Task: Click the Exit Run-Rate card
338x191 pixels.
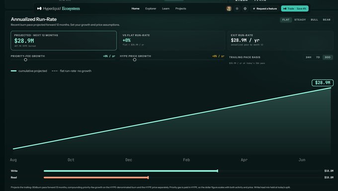Action: pyautogui.click(x=280, y=41)
